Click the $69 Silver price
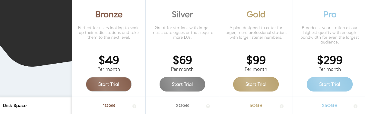365x114 pixels. pyautogui.click(x=182, y=60)
